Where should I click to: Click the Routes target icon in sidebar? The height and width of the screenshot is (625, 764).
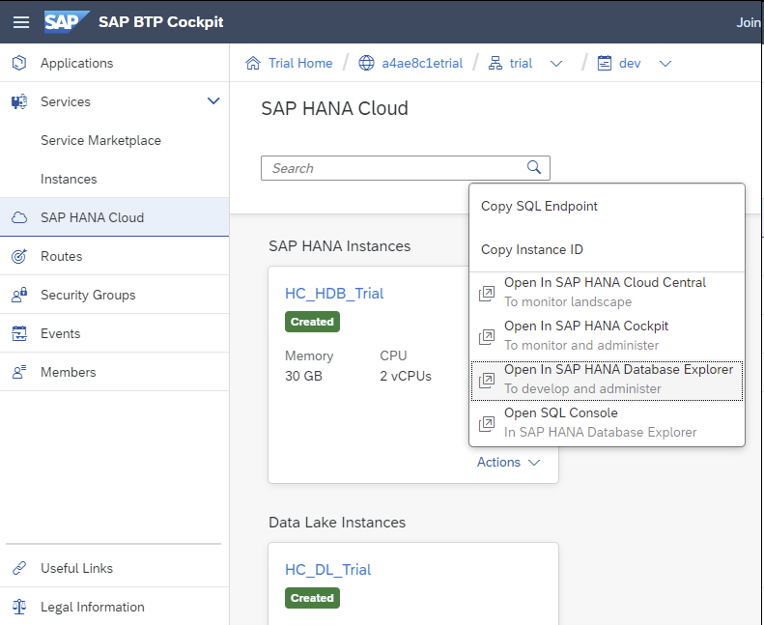[19, 256]
